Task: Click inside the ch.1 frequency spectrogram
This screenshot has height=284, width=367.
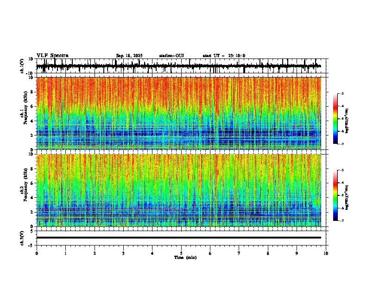Action: [179, 113]
